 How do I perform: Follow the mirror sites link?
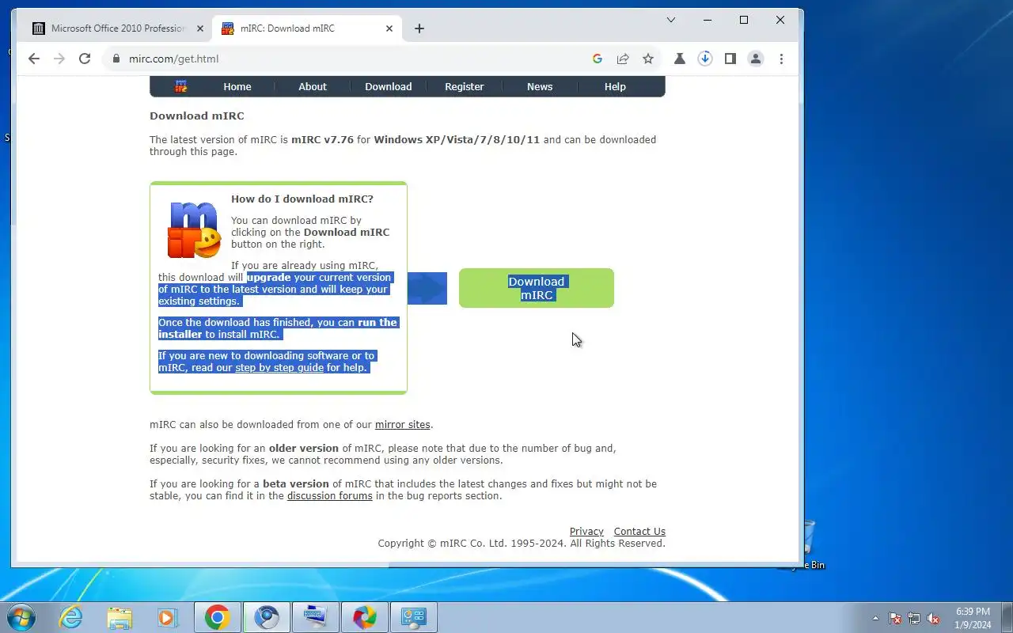(x=403, y=425)
